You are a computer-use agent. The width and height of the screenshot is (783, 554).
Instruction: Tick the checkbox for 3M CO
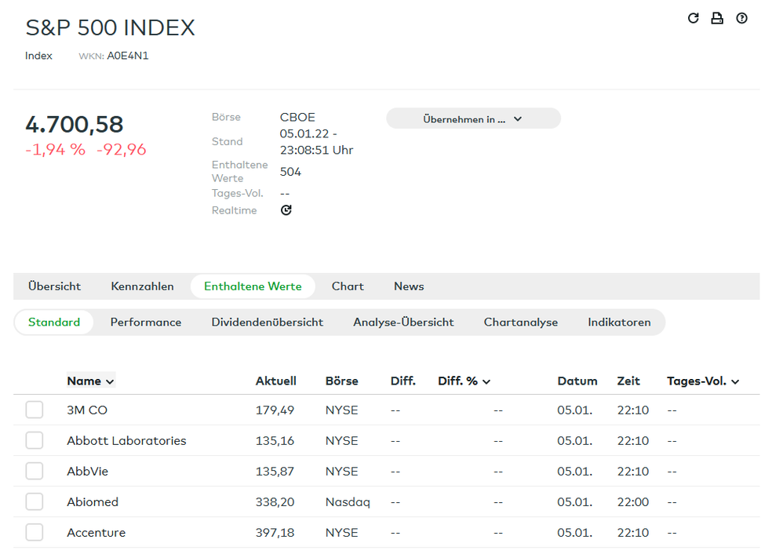click(35, 410)
